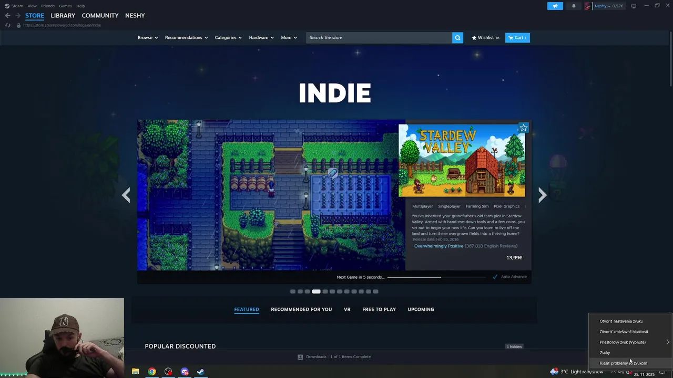The height and width of the screenshot is (378, 673).
Task: Open the View menu
Action: [32, 6]
